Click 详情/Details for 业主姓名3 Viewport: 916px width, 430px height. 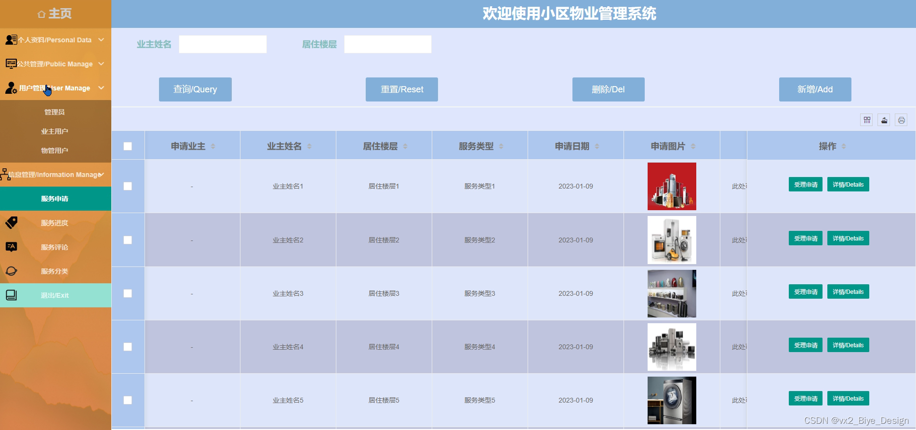point(848,292)
